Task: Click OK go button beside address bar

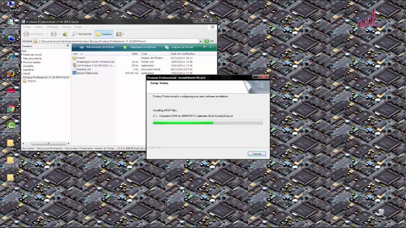Action: [209, 41]
